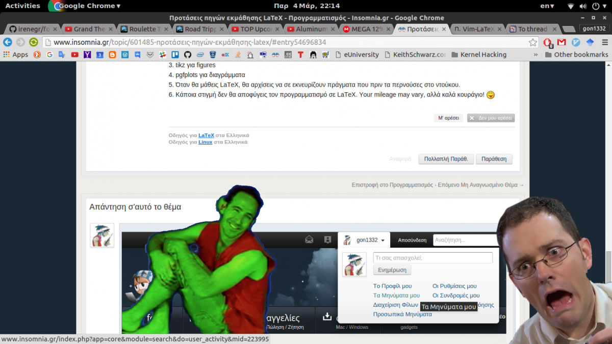Show hidden bookmarks with the » chevron
The image size is (612, 344).
tap(535, 55)
